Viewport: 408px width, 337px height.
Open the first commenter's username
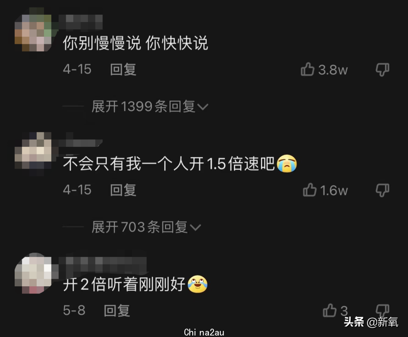[80, 22]
